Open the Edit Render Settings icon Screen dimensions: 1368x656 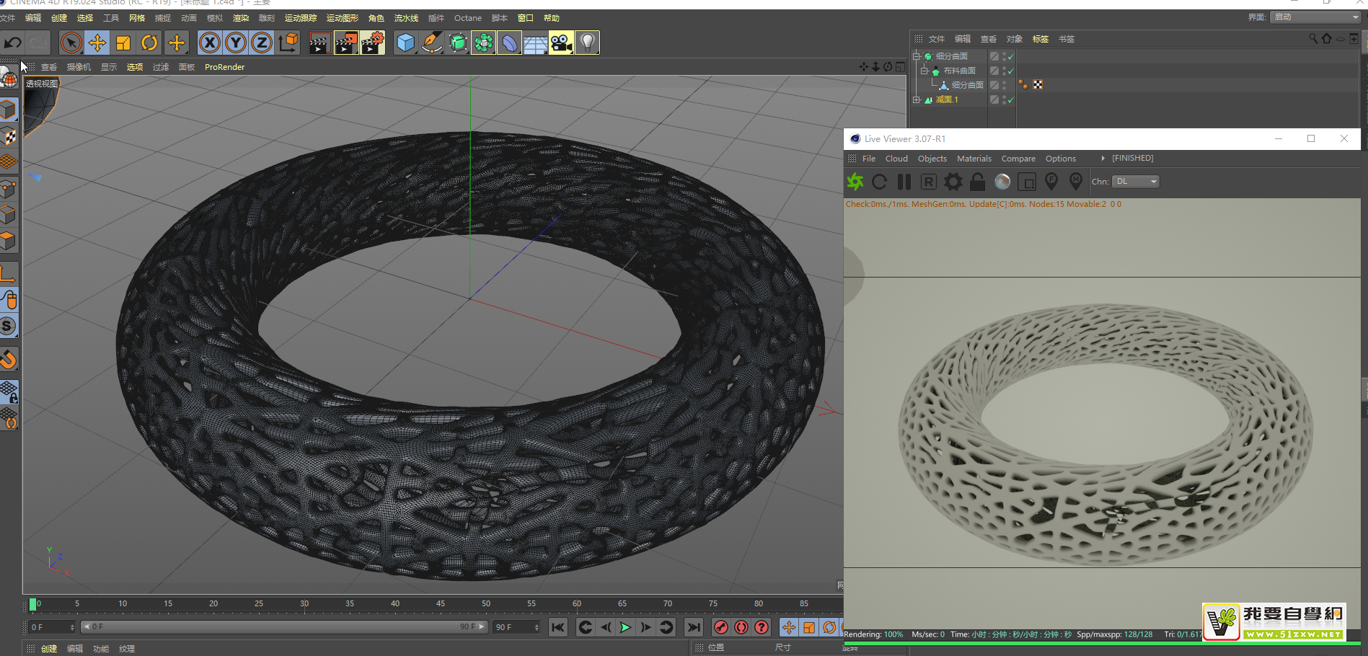pos(372,43)
